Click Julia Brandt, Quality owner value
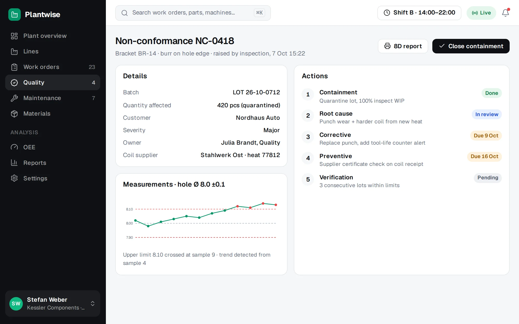Image resolution: width=519 pixels, height=324 pixels. tap(250, 143)
